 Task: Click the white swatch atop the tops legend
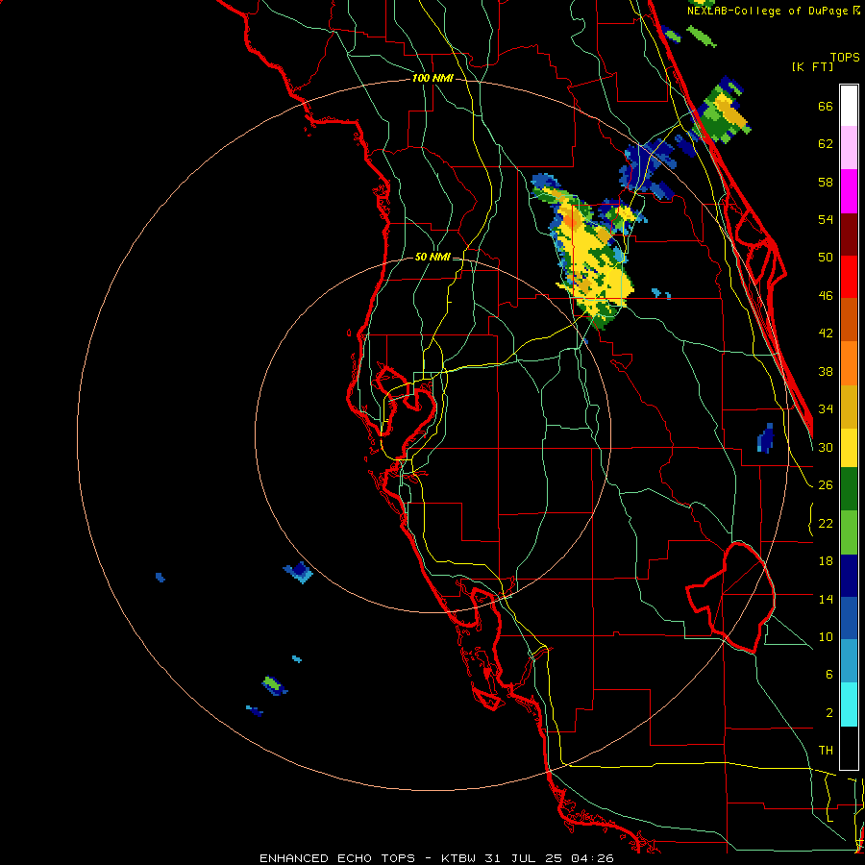pos(849,106)
